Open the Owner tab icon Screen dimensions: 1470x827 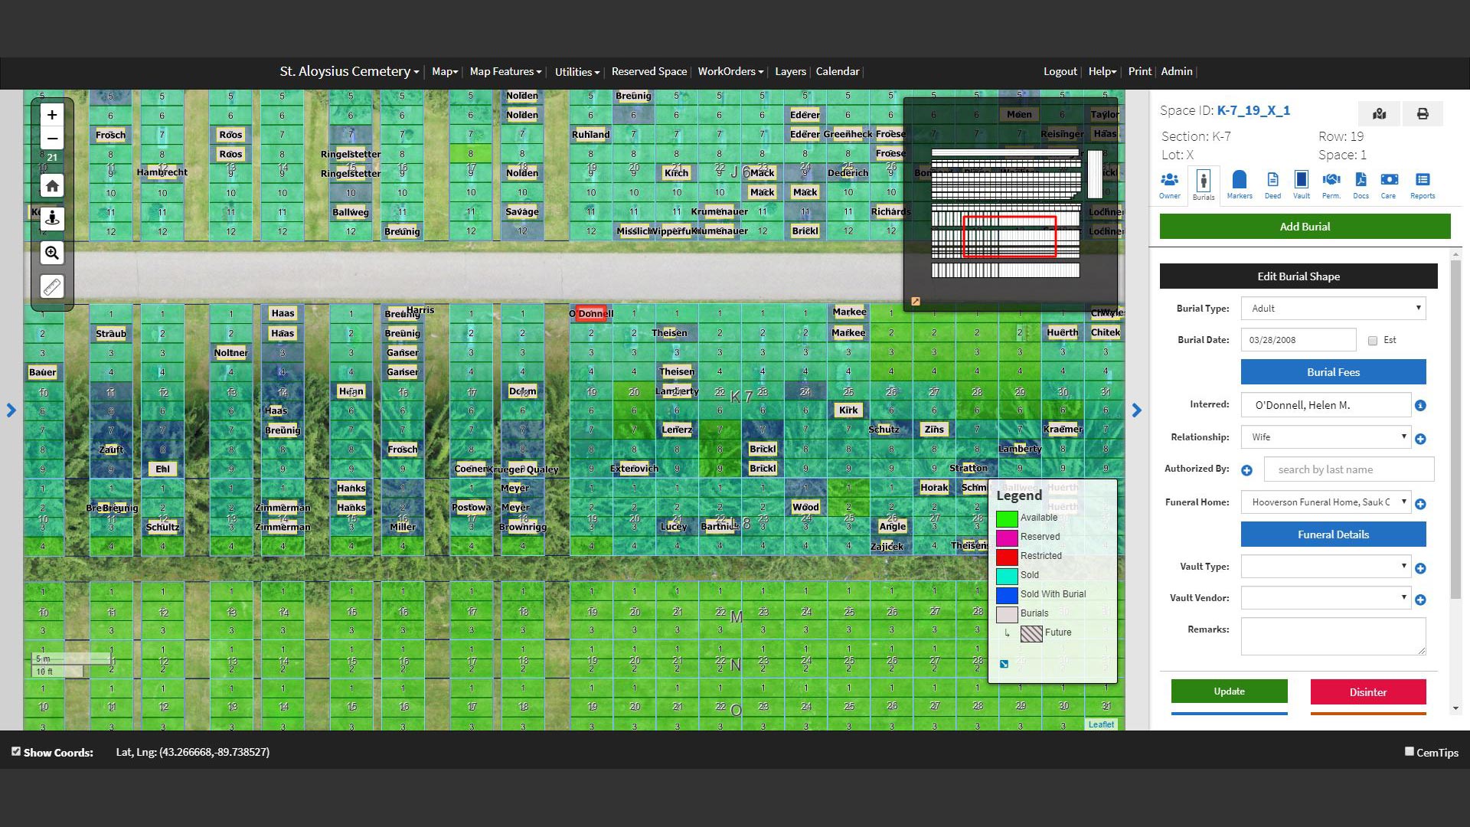(1169, 185)
